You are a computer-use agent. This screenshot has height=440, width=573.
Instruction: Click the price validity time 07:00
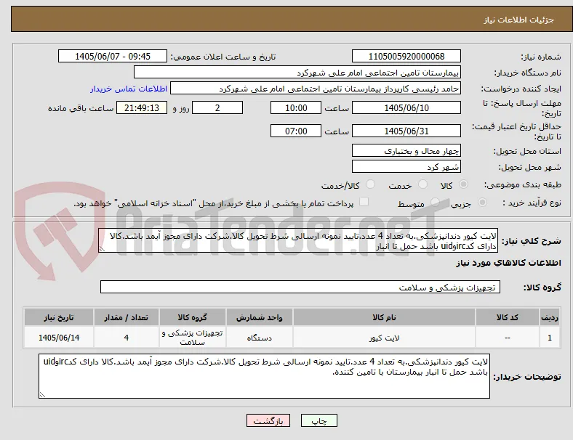[296, 131]
